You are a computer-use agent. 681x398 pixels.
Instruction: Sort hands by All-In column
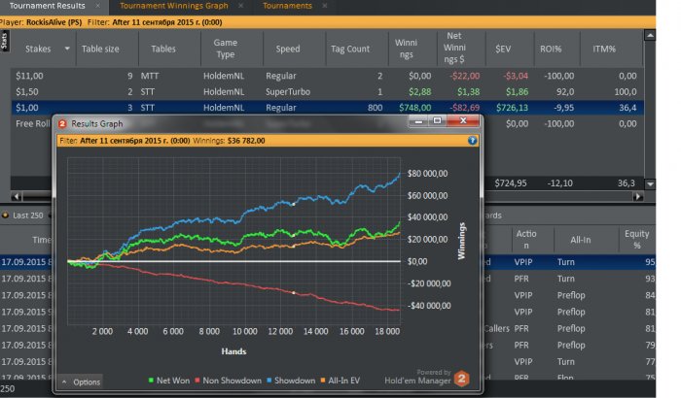click(580, 240)
